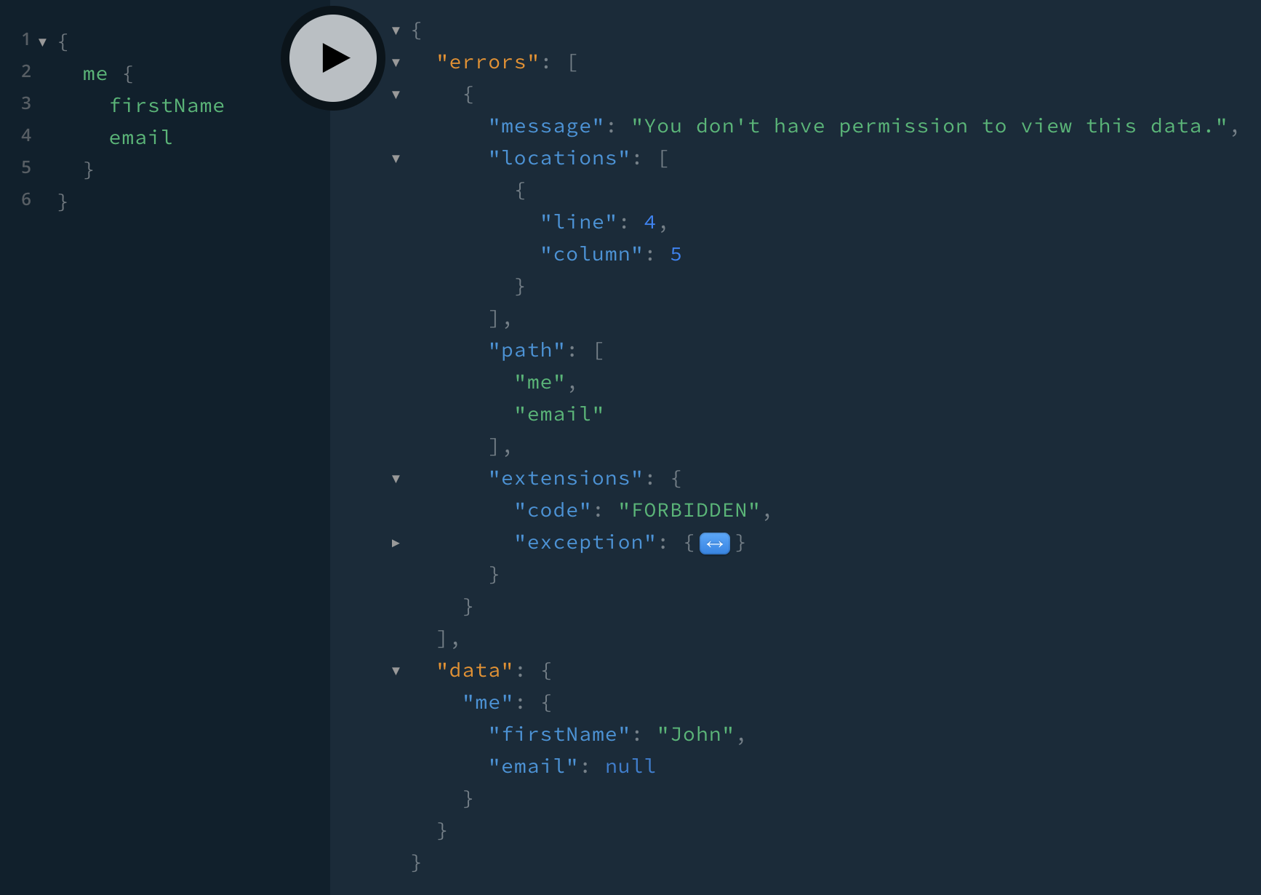
Task: Click the "message" key in response
Action: pyautogui.click(x=546, y=127)
